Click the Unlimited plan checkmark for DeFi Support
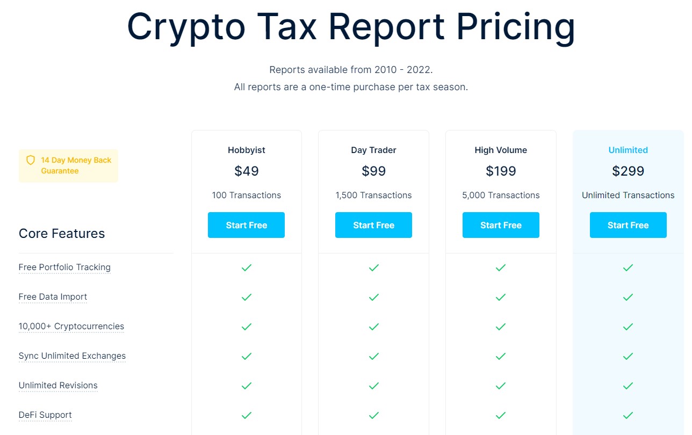The height and width of the screenshot is (435, 692). click(628, 415)
